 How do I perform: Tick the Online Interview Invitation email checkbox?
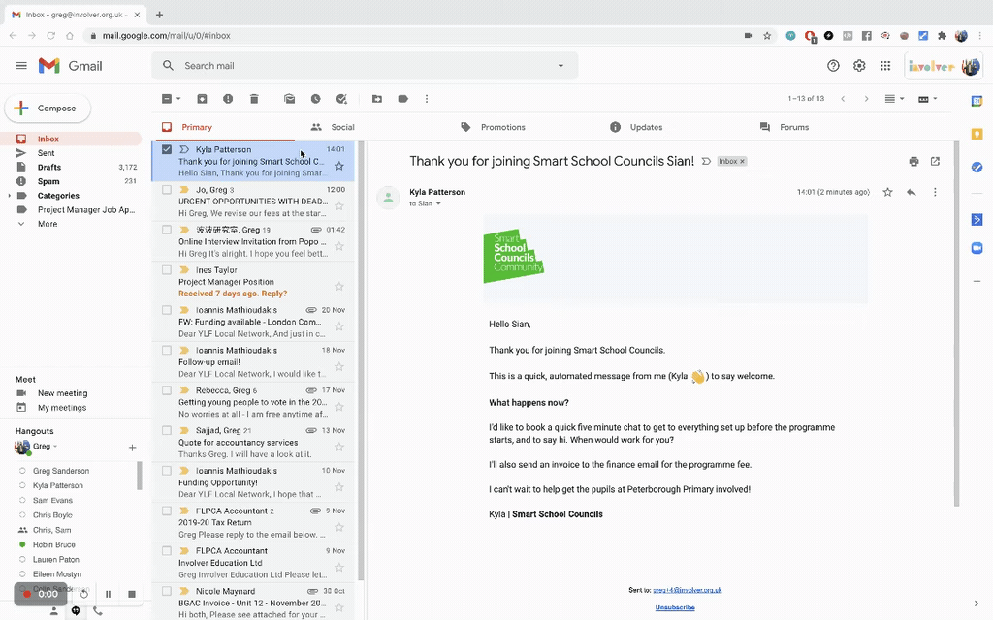click(x=167, y=230)
